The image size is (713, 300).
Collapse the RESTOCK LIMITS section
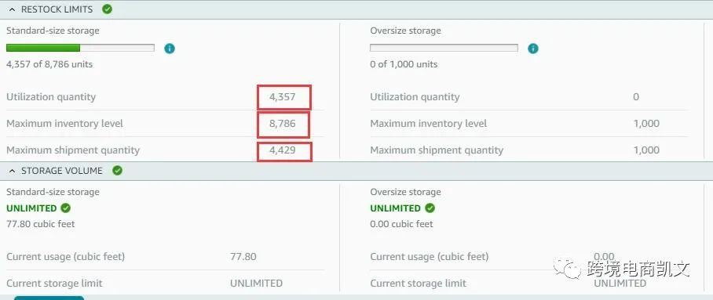(x=12, y=9)
